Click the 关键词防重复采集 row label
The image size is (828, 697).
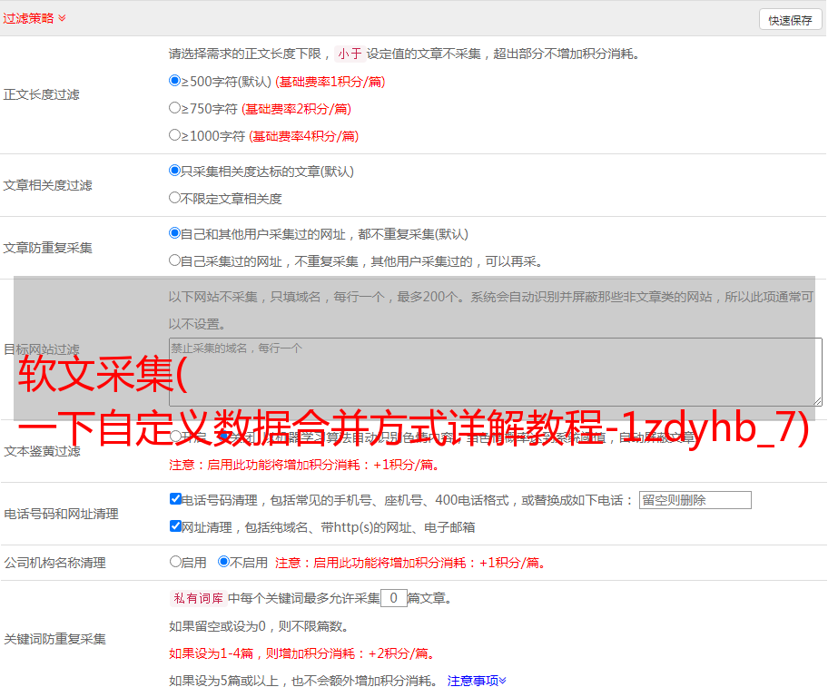(x=54, y=639)
